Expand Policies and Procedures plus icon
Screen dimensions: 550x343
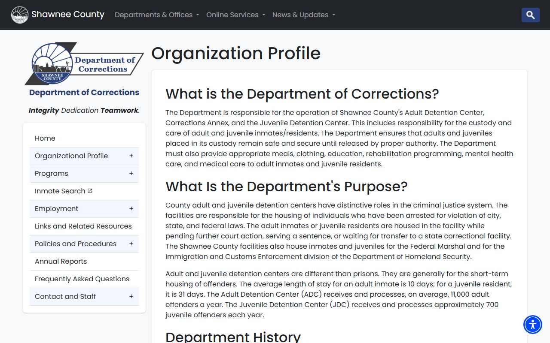131,244
